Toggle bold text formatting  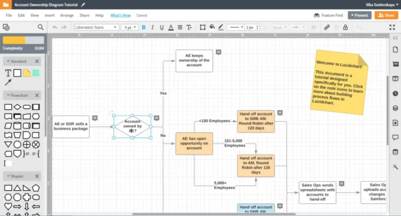click(144, 28)
